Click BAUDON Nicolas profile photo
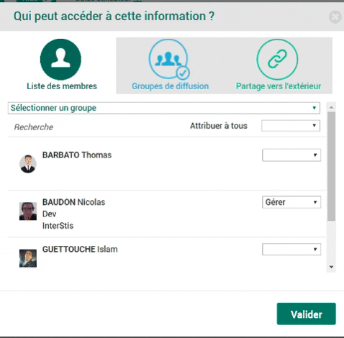Viewport: 344px width, 338px height. point(28,211)
